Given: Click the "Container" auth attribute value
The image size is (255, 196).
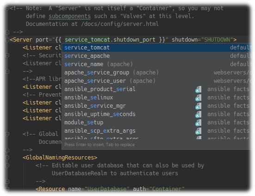Looking at the screenshot, I should 167,189.
